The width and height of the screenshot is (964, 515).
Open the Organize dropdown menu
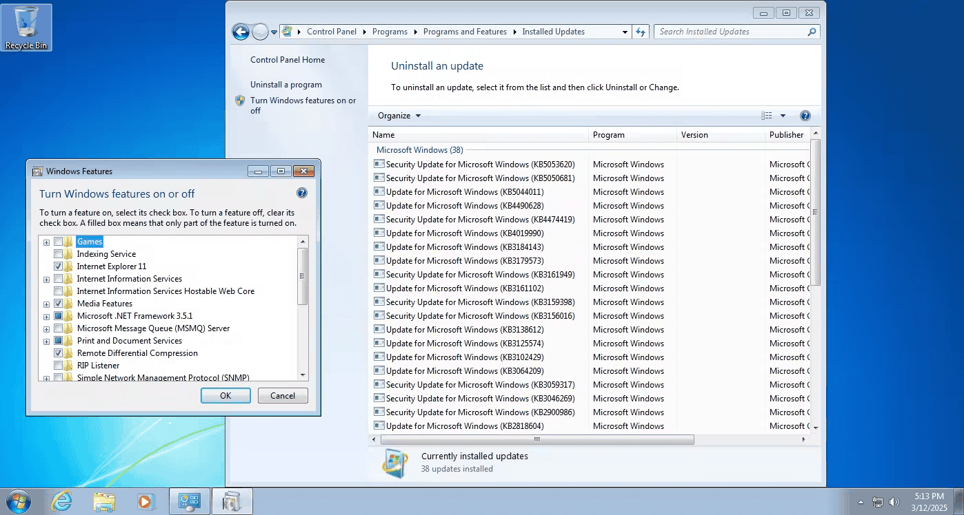(399, 116)
